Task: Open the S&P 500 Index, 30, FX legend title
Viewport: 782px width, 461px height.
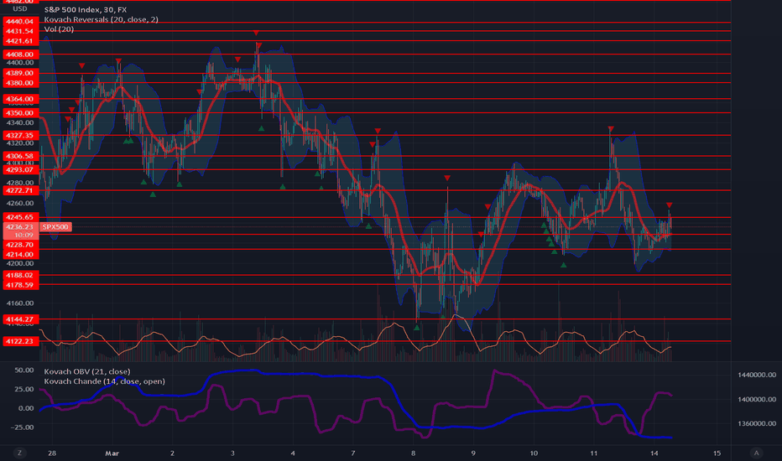Action: tap(86, 9)
